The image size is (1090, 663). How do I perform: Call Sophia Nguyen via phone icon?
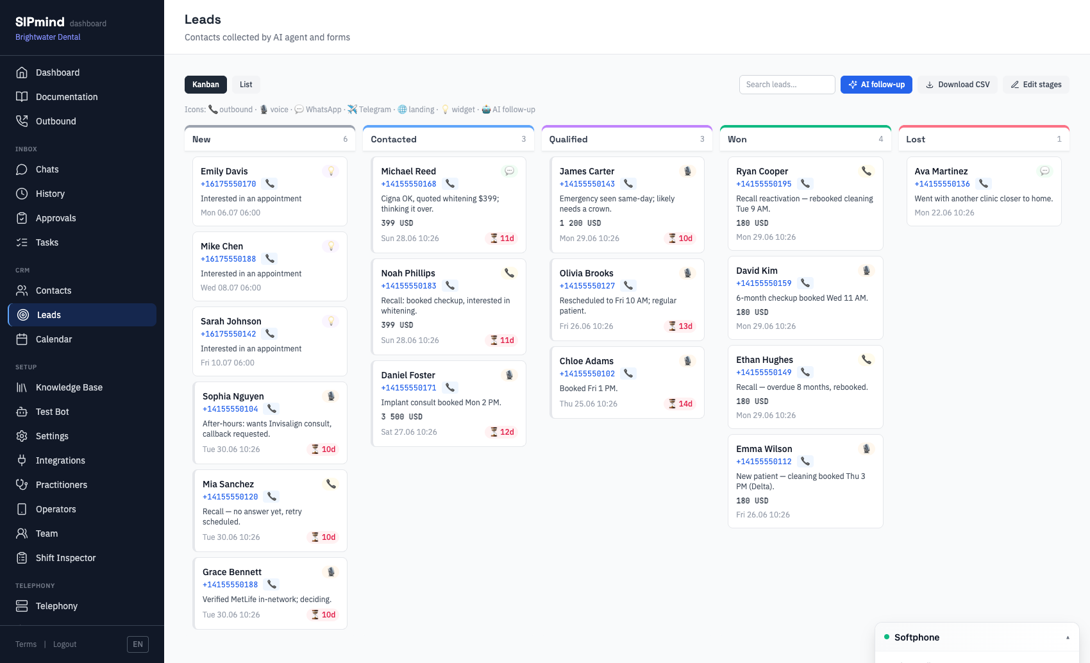pyautogui.click(x=272, y=409)
